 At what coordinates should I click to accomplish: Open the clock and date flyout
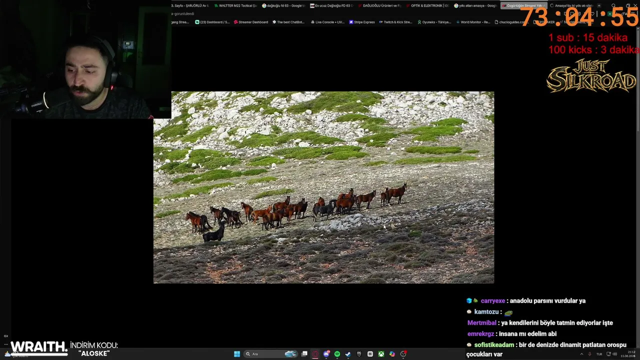pyautogui.click(x=627, y=354)
